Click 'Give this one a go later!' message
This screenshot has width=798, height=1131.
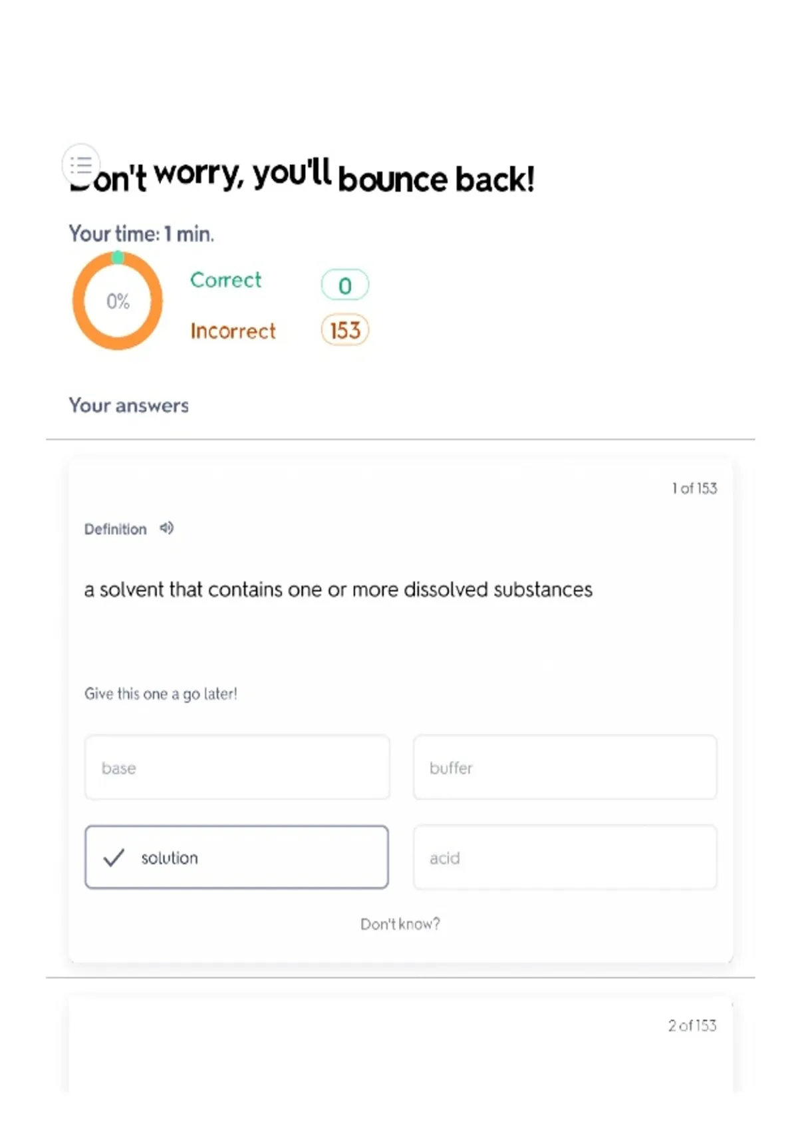point(160,694)
